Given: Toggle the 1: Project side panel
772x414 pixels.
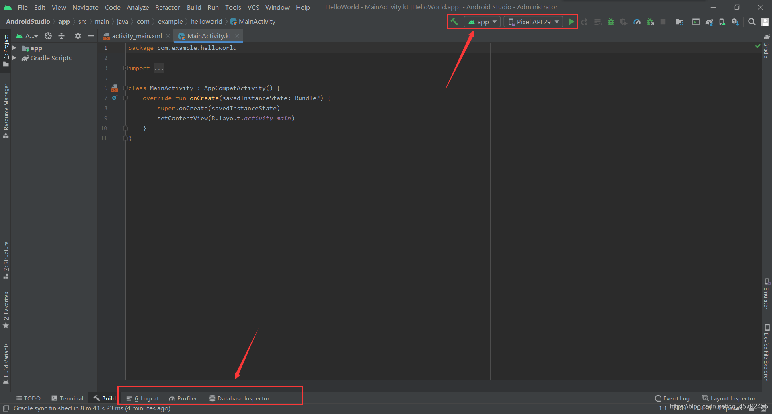Looking at the screenshot, I should click(6, 50).
